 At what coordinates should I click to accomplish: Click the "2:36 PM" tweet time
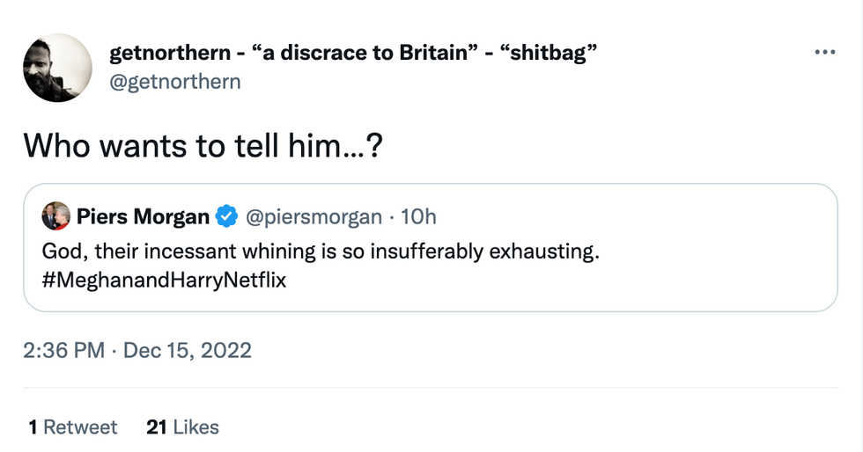point(64,351)
